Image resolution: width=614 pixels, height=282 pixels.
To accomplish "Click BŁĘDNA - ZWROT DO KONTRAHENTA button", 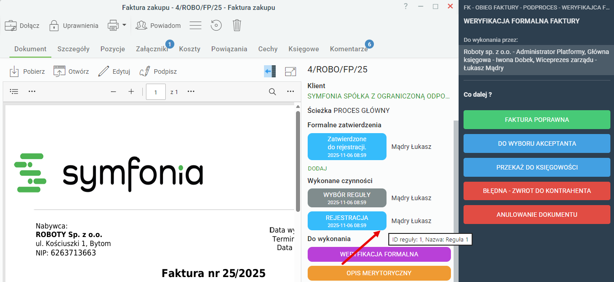I will click(537, 191).
